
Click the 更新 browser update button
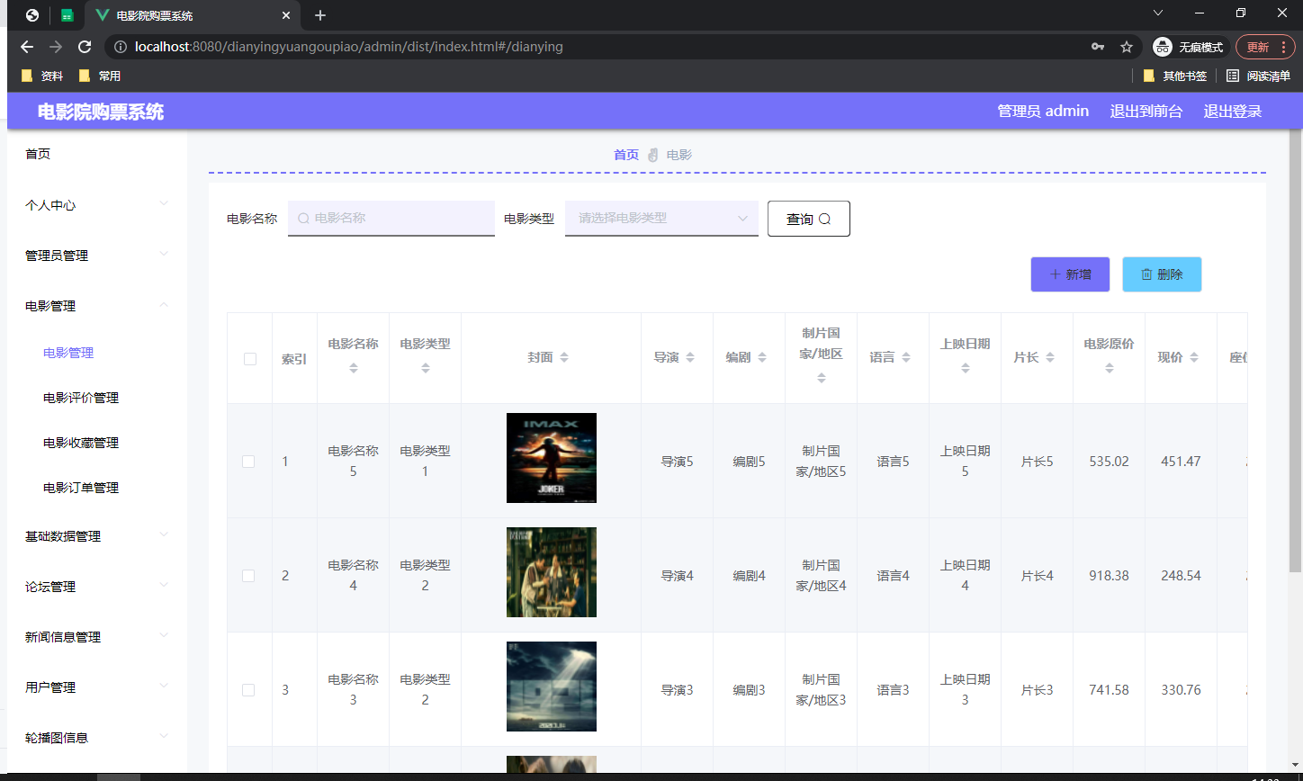(x=1258, y=47)
